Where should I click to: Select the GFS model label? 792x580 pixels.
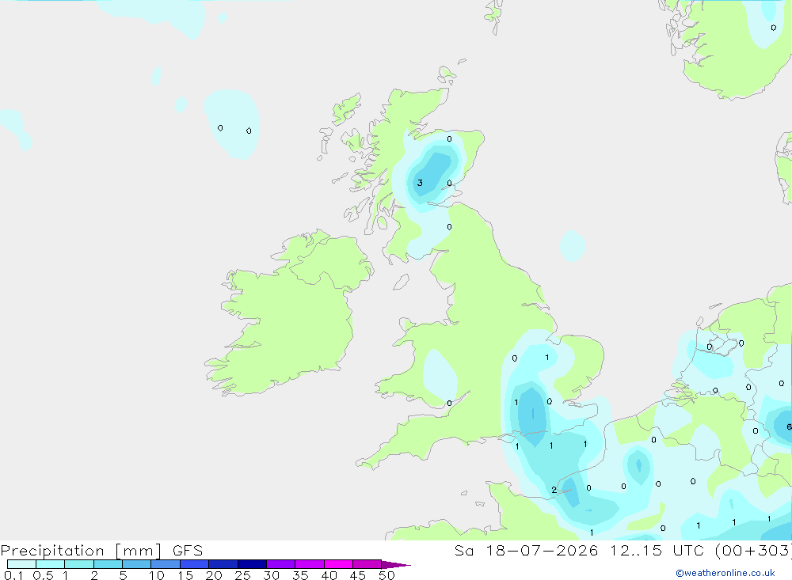[x=188, y=551]
